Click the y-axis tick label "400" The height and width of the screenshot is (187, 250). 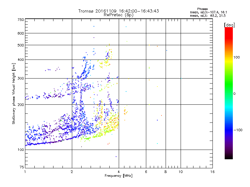click(21, 60)
